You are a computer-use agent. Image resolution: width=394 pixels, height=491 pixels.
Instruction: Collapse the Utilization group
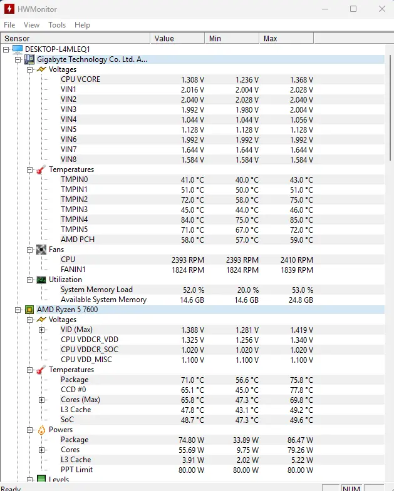click(30, 280)
